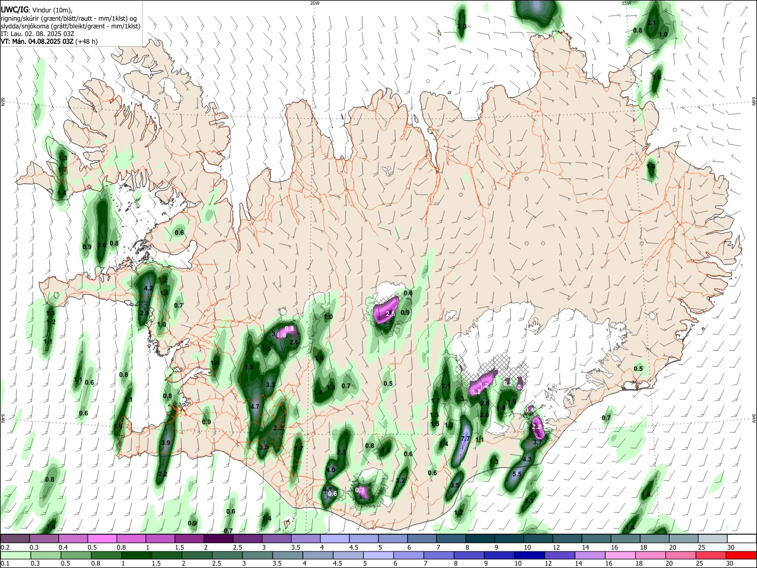Pick darkest green swatch between 1 and 1.5, lower scale
Image resolution: width=757 pixels, height=568 pixels.
tap(137, 555)
